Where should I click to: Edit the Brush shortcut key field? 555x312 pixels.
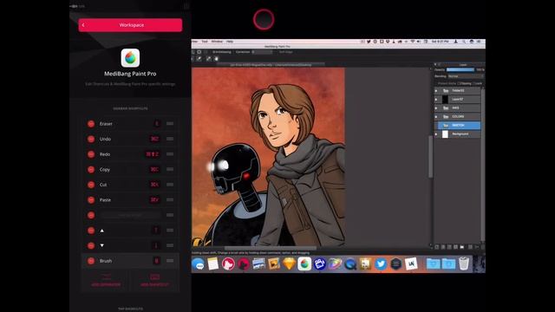[156, 261]
